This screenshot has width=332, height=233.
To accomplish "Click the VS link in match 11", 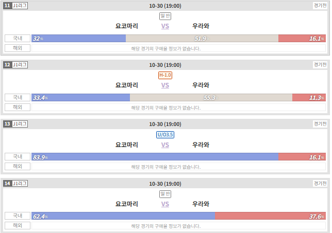I will click(165, 26).
